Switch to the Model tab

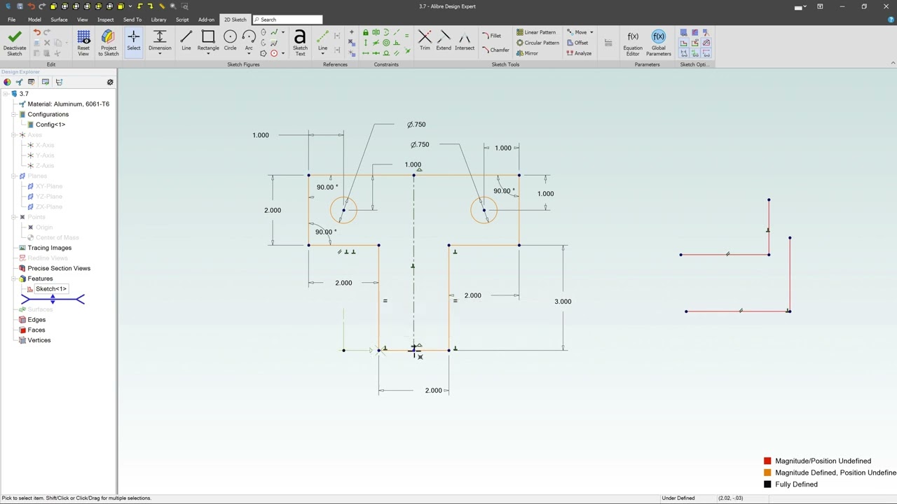(x=34, y=20)
